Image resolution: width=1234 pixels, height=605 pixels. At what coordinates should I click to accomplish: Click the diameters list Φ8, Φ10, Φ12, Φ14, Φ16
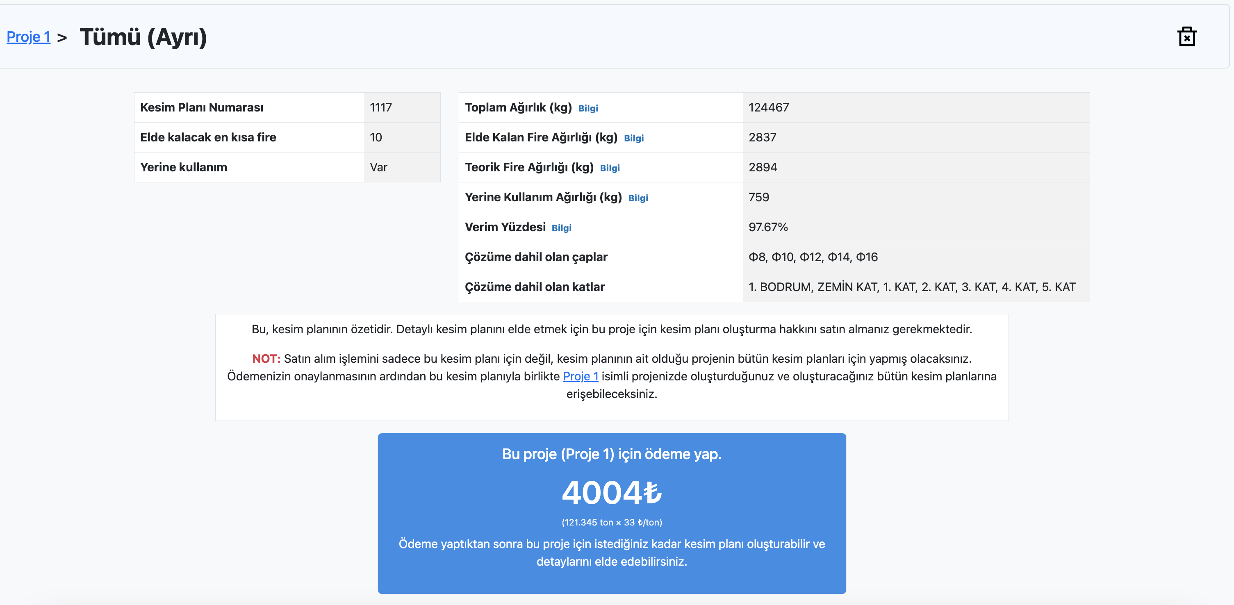(813, 257)
